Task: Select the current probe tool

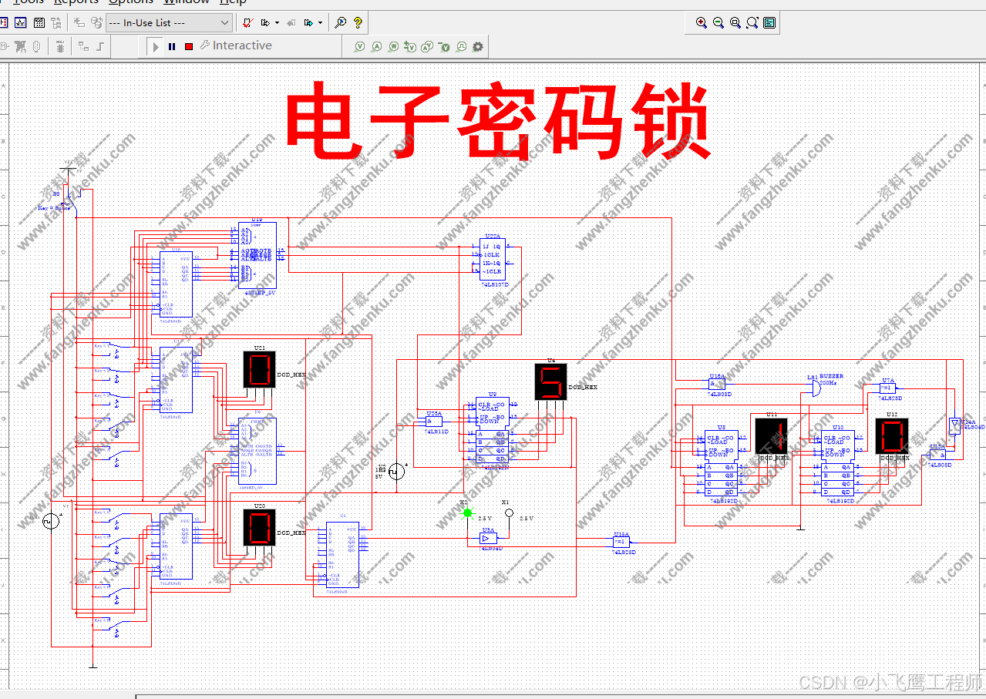Action: (376, 46)
